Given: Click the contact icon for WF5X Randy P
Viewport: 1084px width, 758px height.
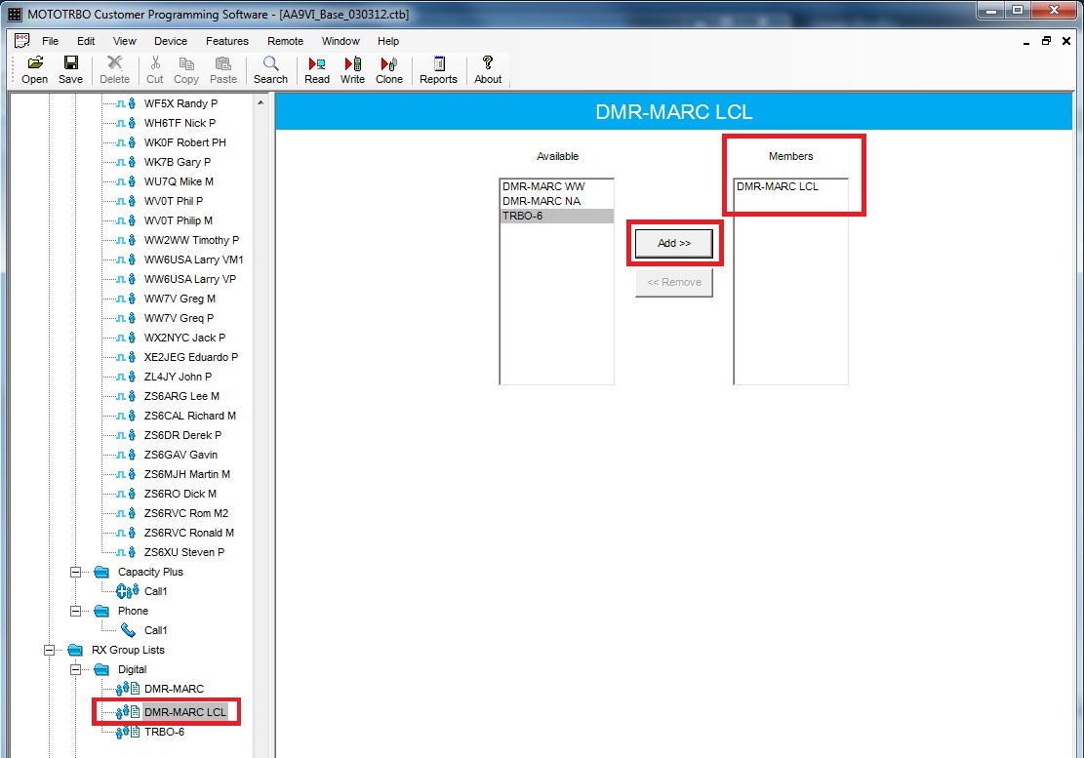Looking at the screenshot, I should [126, 103].
